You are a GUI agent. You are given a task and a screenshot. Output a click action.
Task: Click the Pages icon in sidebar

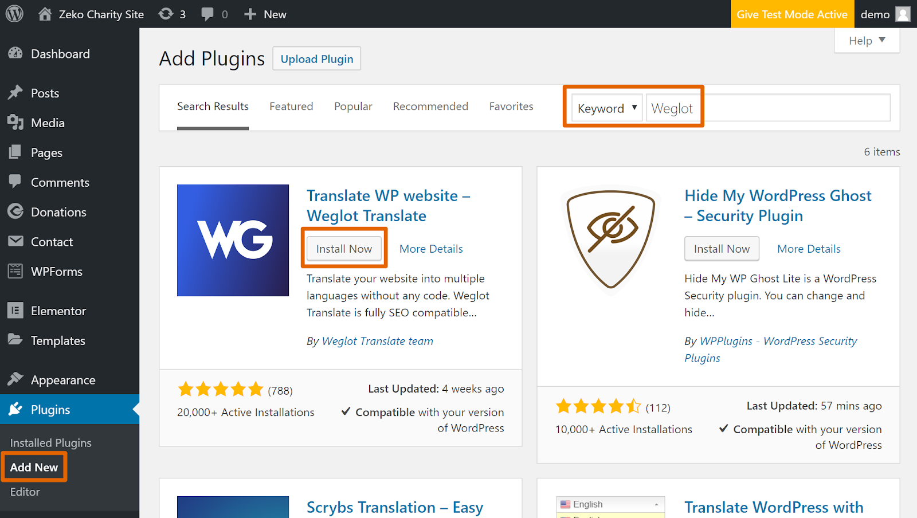click(x=15, y=152)
